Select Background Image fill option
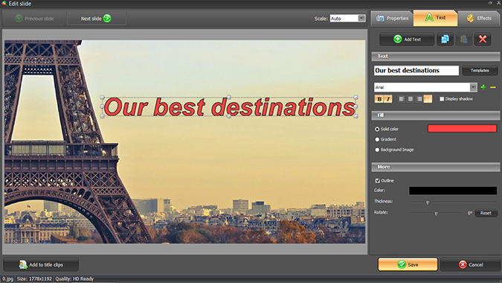Image resolution: width=502 pixels, height=283 pixels. click(377, 150)
